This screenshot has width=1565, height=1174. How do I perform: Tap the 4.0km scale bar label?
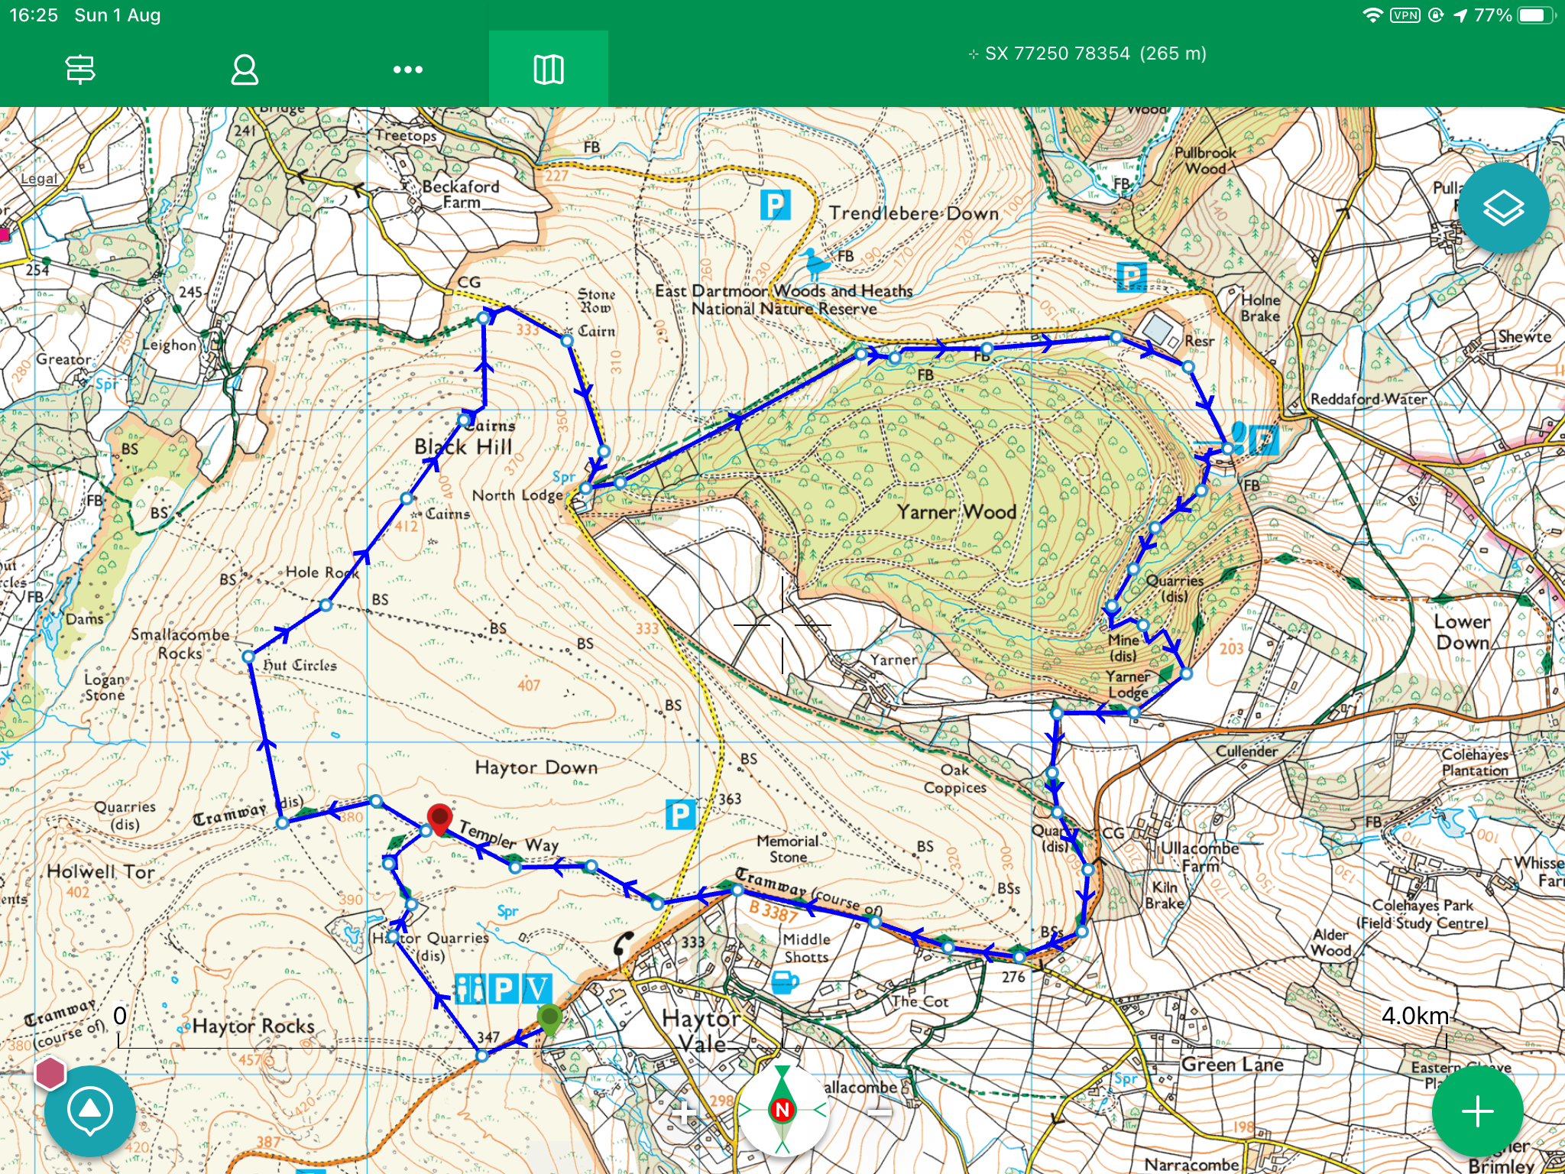1414,1016
